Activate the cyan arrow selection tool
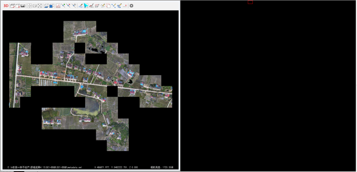Viewport: 357px width, 172px height. [x=86, y=6]
